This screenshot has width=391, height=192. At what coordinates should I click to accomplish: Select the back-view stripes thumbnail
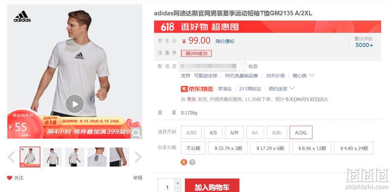(97, 157)
